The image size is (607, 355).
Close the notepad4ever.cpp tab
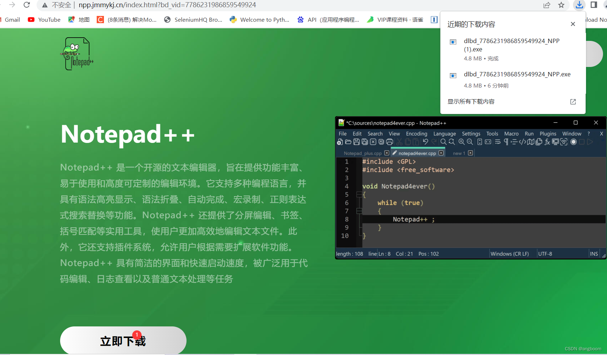click(441, 153)
